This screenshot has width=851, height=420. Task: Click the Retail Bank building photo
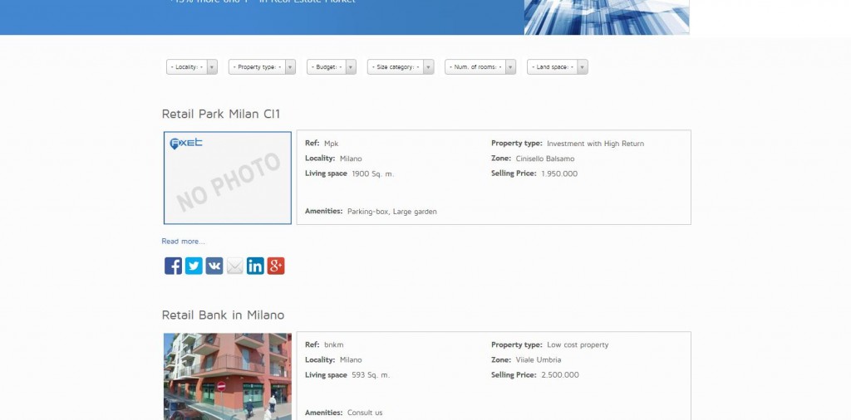pyautogui.click(x=228, y=376)
